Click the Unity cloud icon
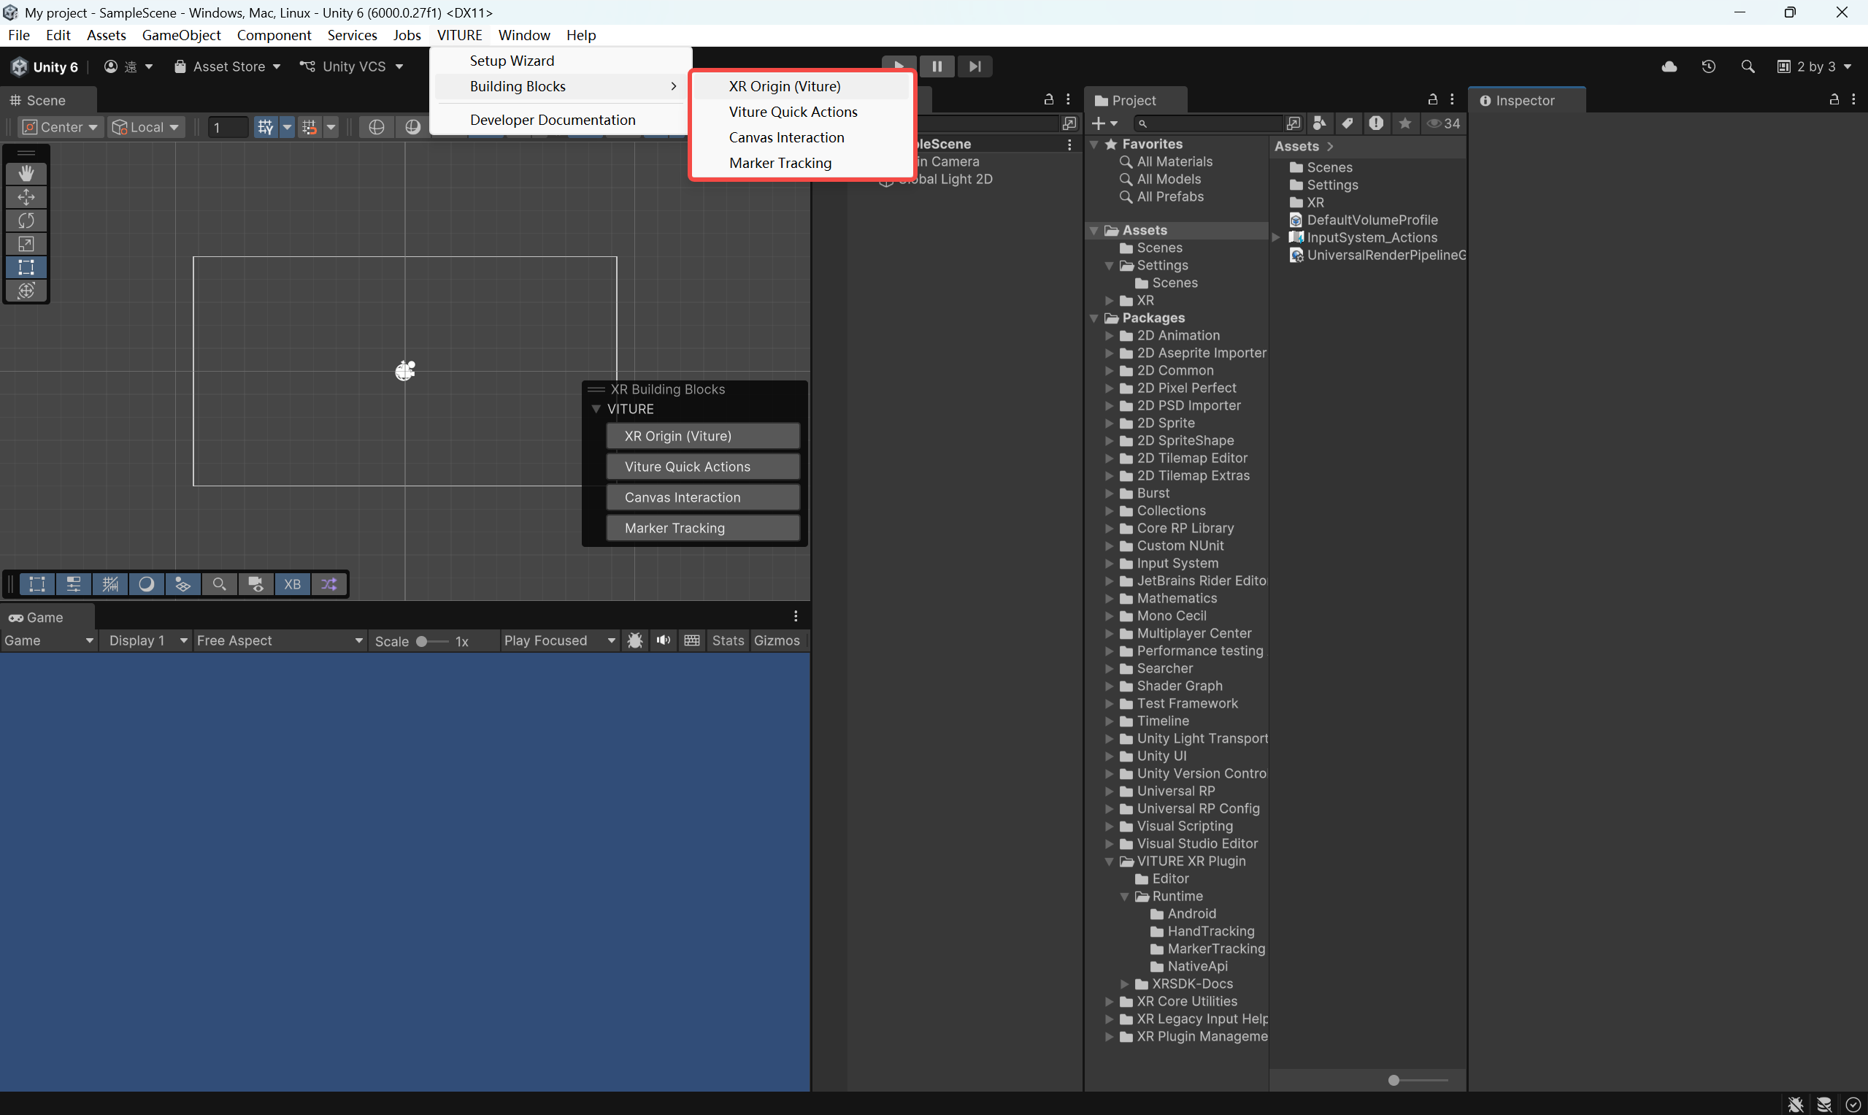1868x1115 pixels. pos(1669,66)
